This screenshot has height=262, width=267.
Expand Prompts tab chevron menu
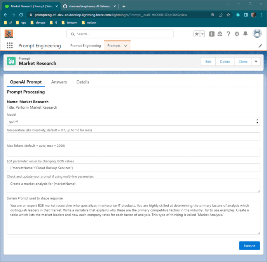(126, 46)
